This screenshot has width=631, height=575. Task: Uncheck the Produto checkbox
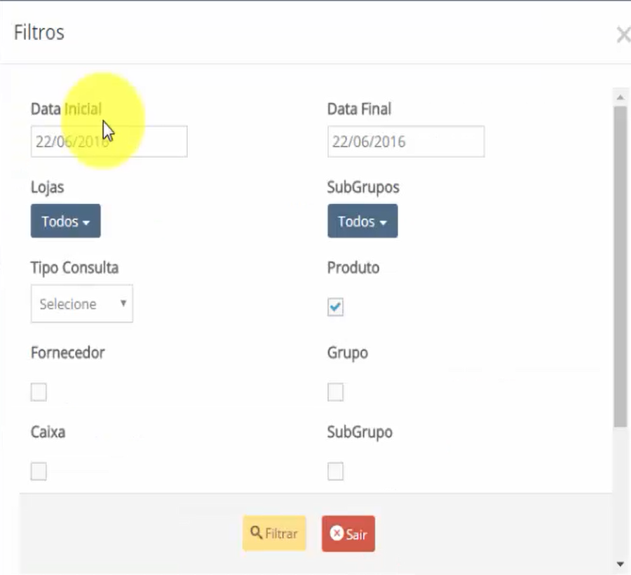pyautogui.click(x=335, y=307)
